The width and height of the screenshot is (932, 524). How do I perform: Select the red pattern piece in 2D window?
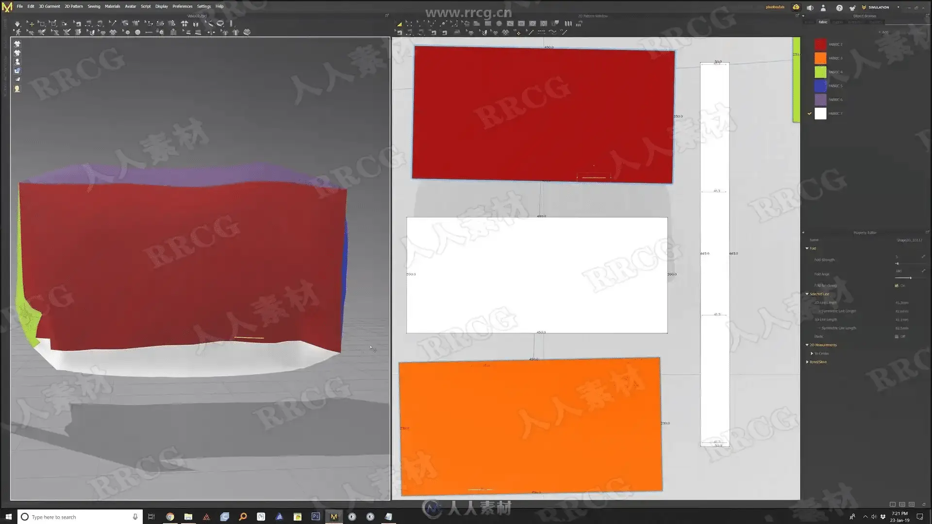click(x=543, y=115)
